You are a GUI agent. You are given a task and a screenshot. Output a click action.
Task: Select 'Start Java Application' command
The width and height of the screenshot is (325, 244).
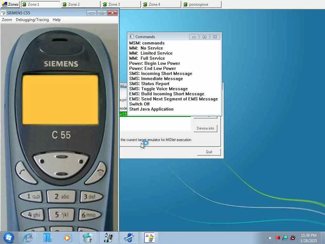151,109
